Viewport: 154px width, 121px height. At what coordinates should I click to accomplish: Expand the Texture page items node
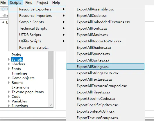click(9, 92)
